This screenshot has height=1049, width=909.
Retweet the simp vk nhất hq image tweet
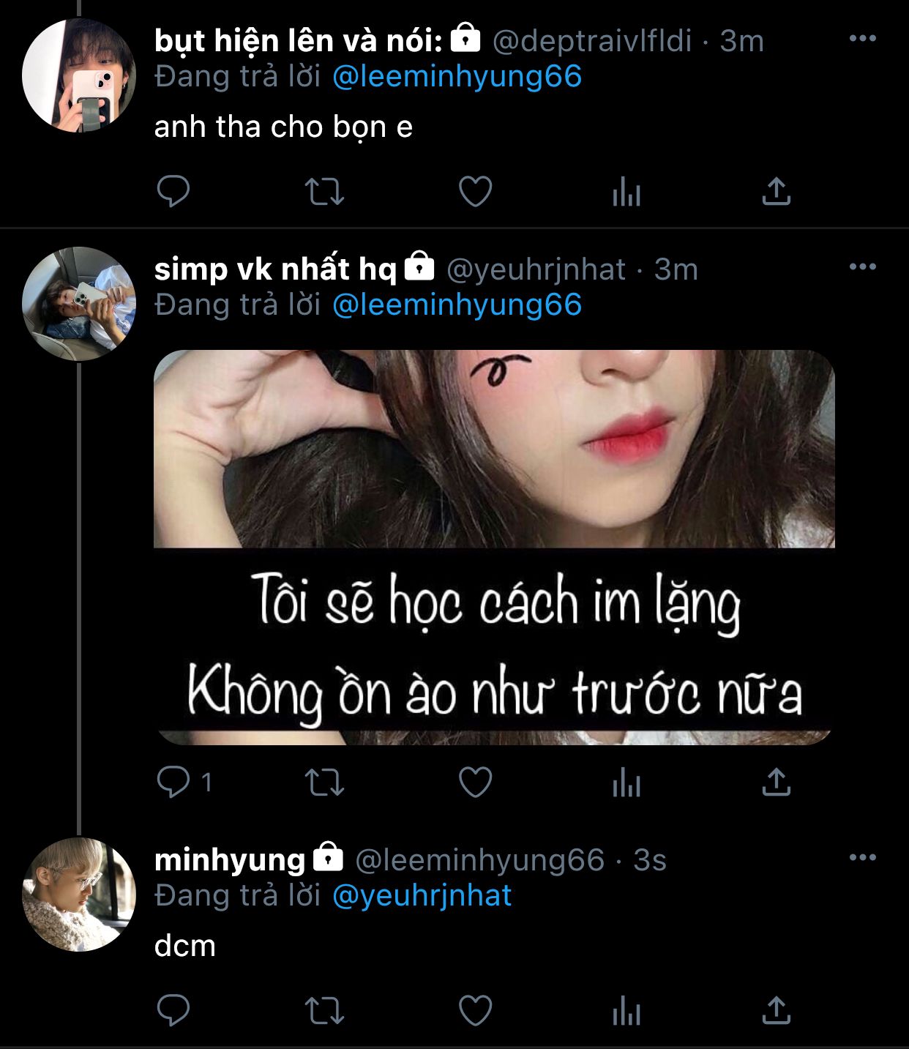click(324, 782)
